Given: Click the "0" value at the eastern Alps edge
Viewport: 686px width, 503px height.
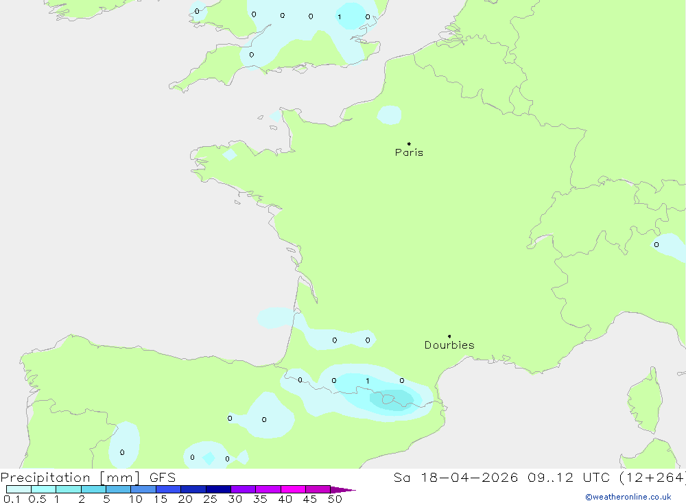Looking at the screenshot, I should [x=657, y=245].
